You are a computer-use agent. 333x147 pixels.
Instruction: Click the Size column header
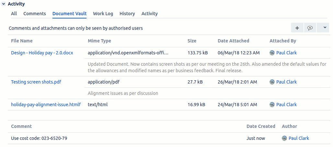pyautogui.click(x=192, y=41)
